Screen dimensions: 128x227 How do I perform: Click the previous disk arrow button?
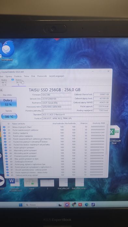pos(1,90)
